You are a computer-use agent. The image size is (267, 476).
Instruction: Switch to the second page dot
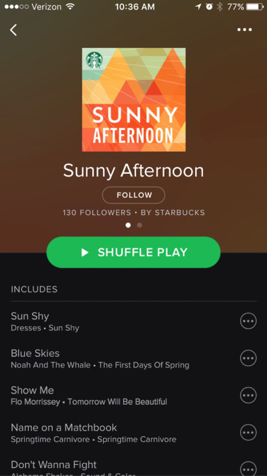(140, 225)
